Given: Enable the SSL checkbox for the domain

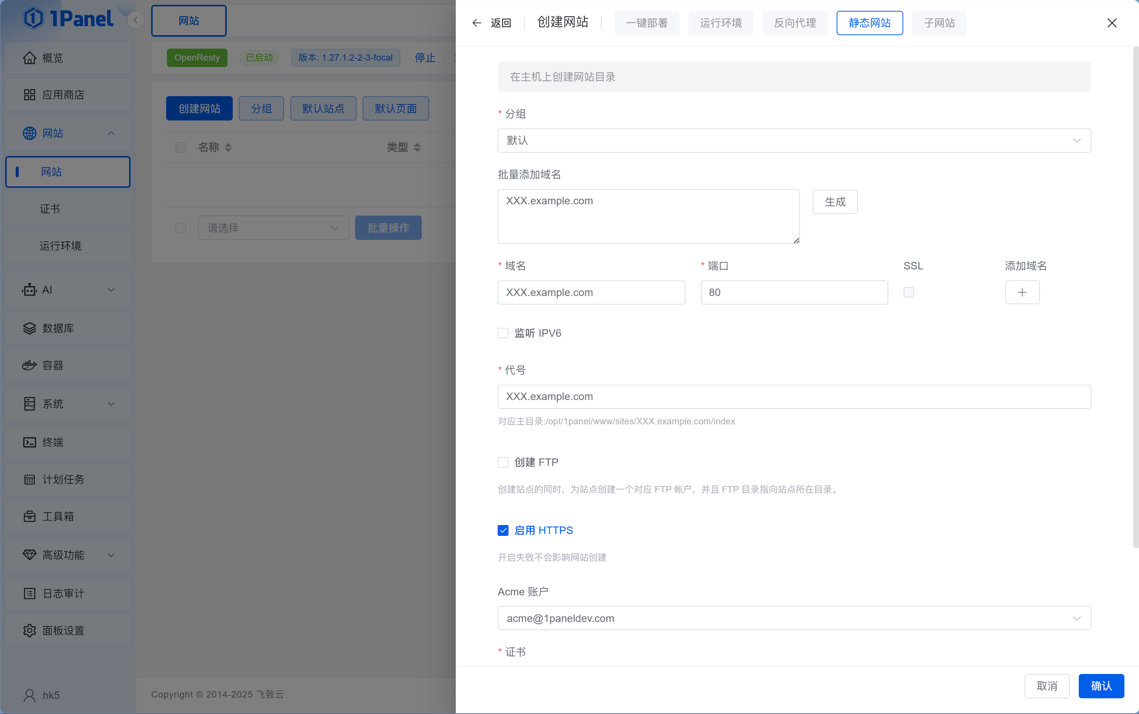Looking at the screenshot, I should click(x=909, y=292).
